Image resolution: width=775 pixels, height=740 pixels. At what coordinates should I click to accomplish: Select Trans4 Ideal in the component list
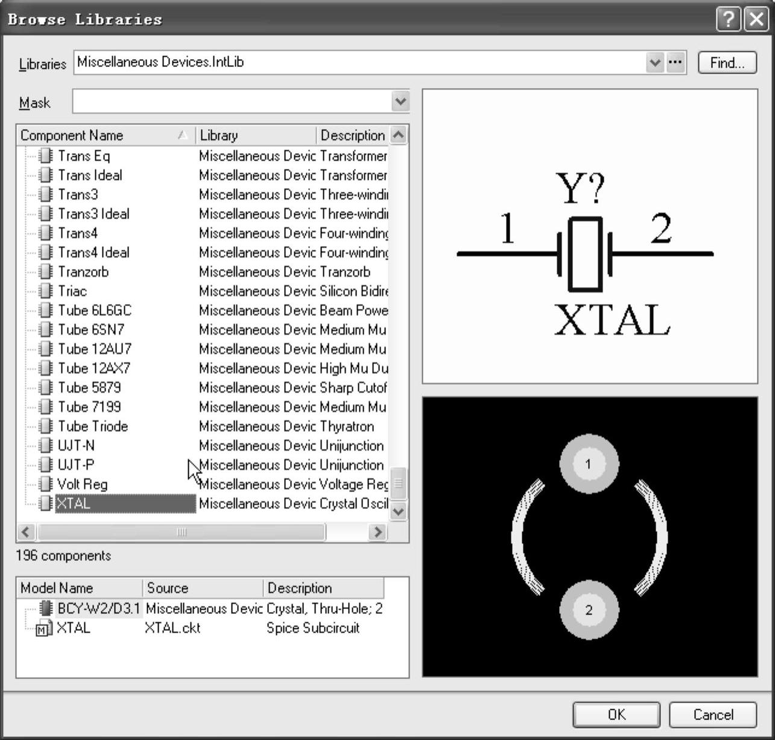93,253
